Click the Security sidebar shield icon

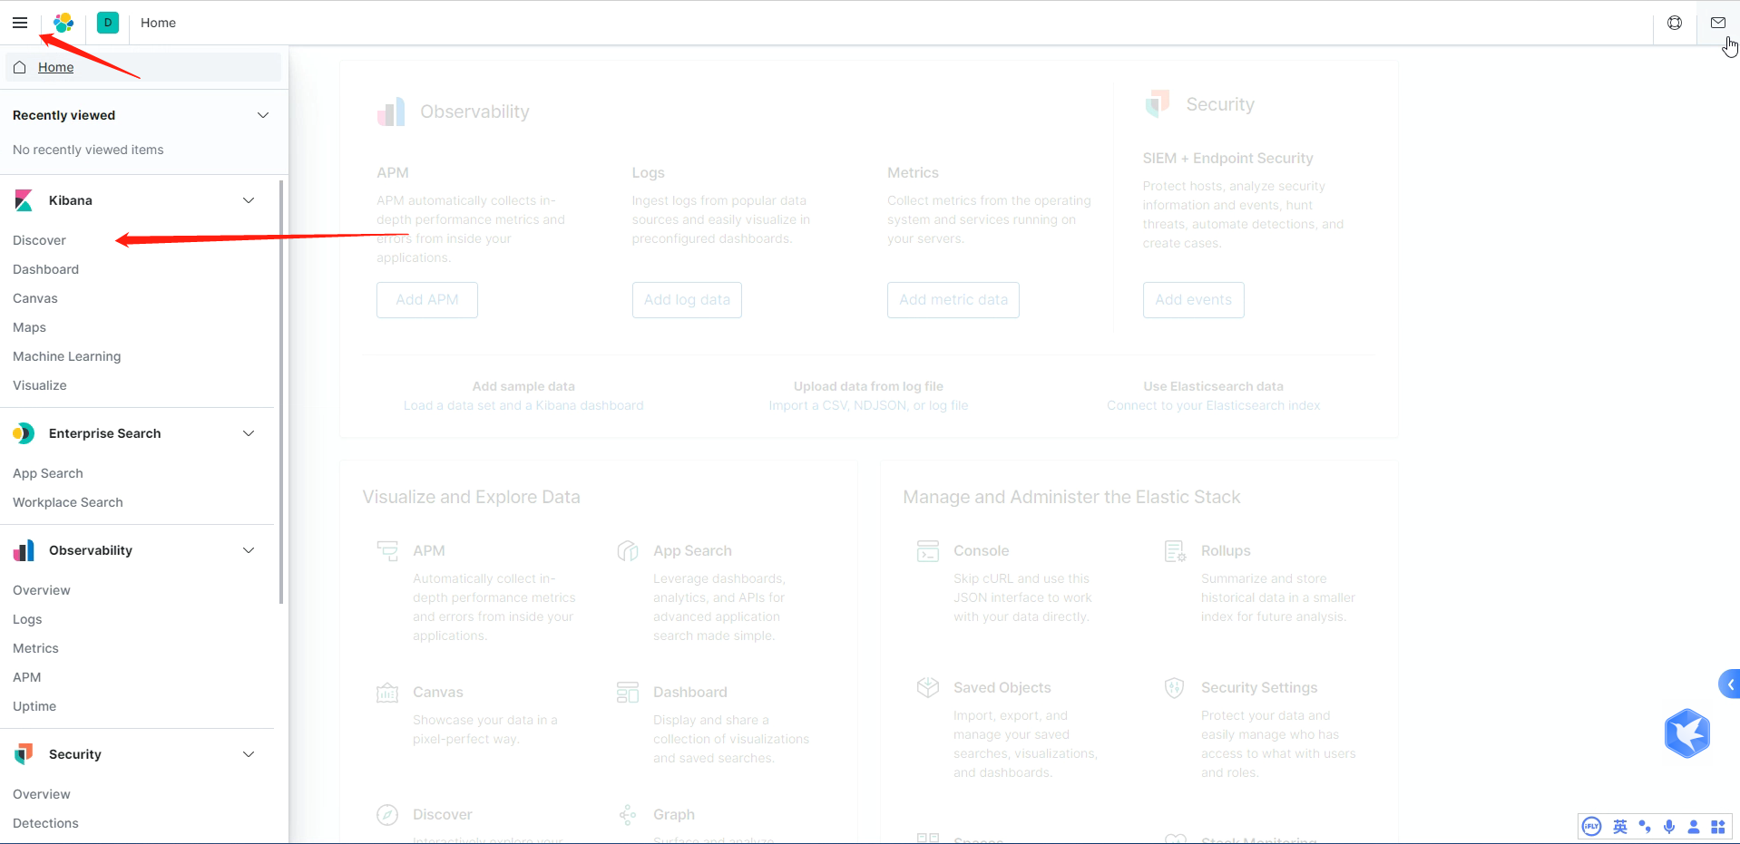[x=24, y=754]
